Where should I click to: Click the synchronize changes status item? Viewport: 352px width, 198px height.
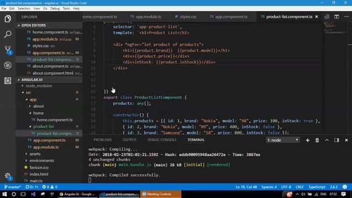point(32,187)
